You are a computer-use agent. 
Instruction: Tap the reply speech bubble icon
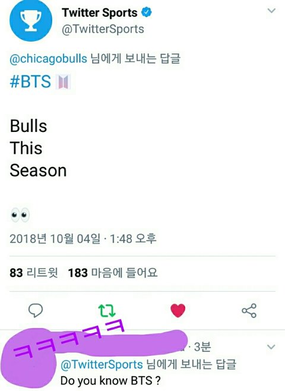36,310
